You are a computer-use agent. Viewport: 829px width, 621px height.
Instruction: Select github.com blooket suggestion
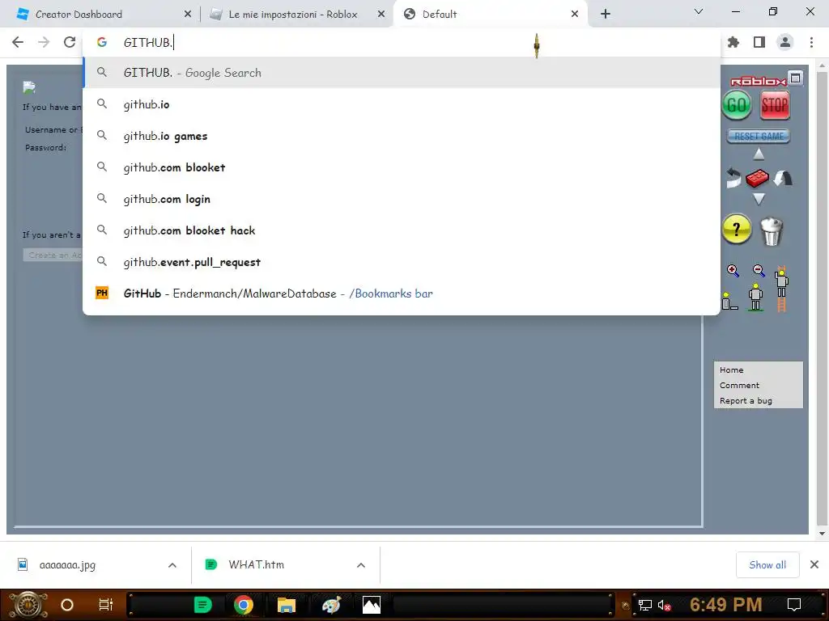tap(402, 167)
